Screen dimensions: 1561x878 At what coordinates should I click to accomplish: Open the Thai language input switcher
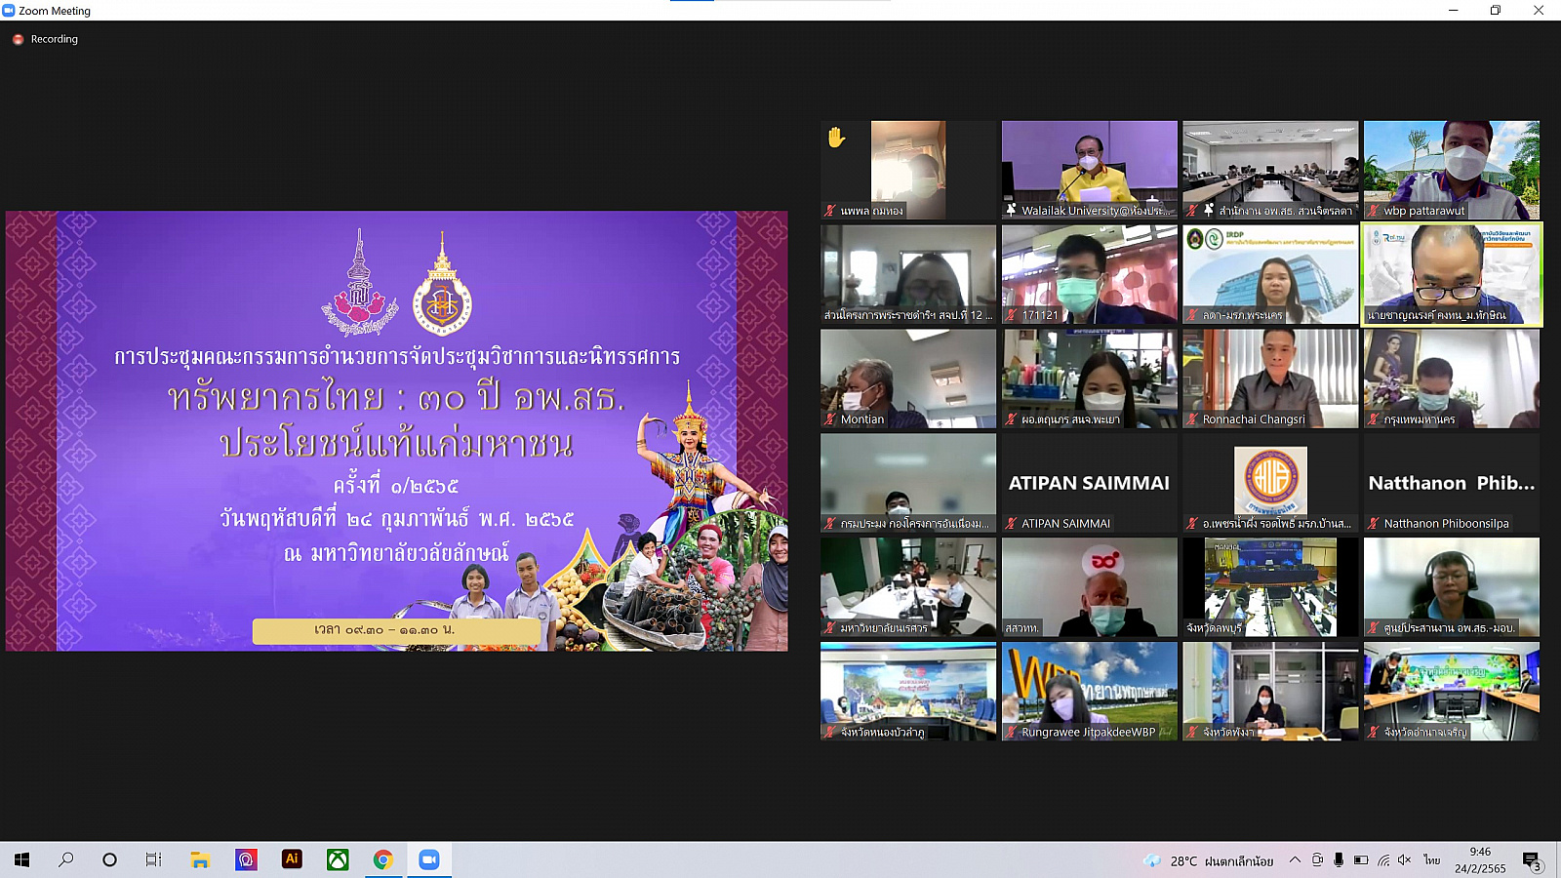[1431, 860]
